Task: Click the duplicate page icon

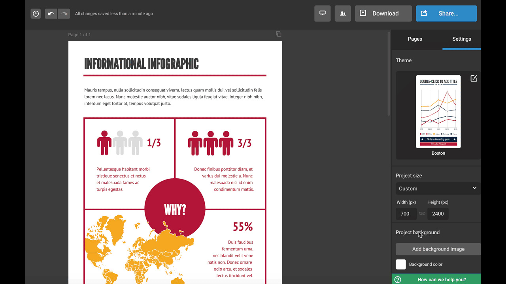Action: (x=279, y=34)
